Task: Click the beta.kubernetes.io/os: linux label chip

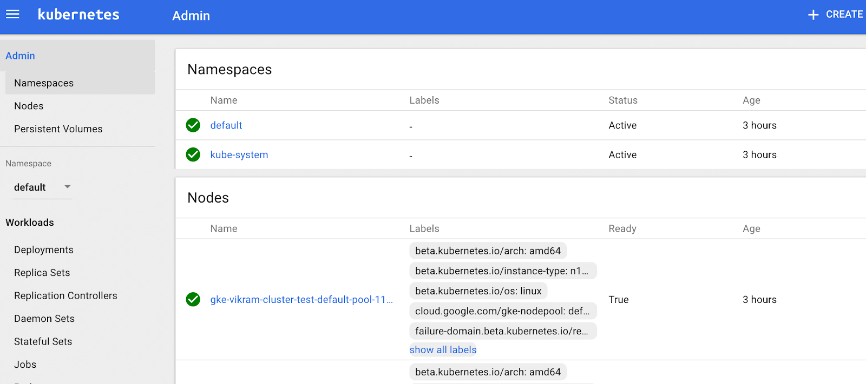Action: tap(478, 291)
